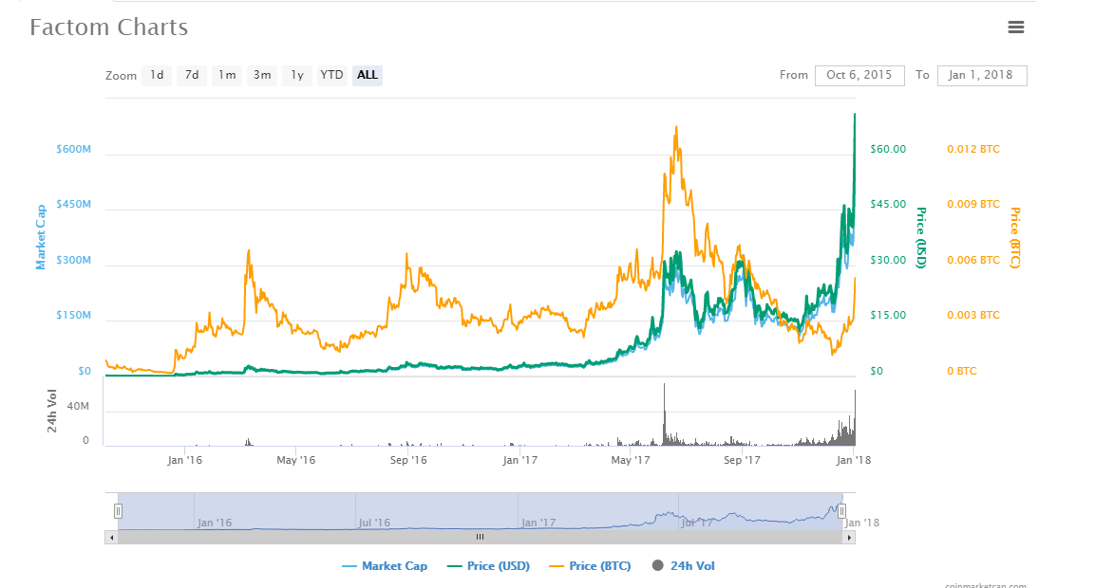
Task: Set zoom to 7d
Action: click(x=192, y=75)
